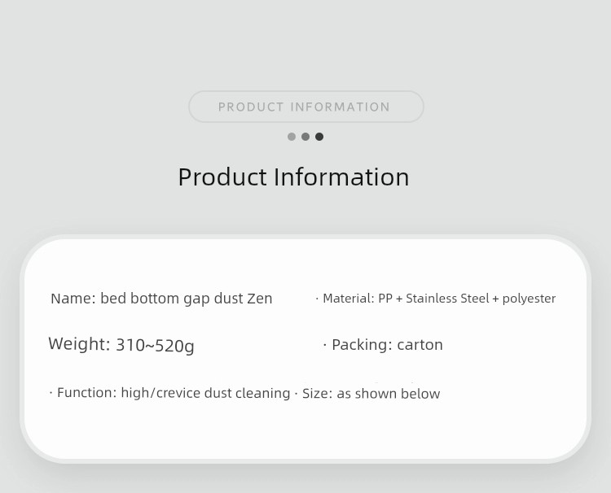The height and width of the screenshot is (493, 611).
Task: Click the "PRODUCT INFORMATION" pill button
Action: point(305,107)
